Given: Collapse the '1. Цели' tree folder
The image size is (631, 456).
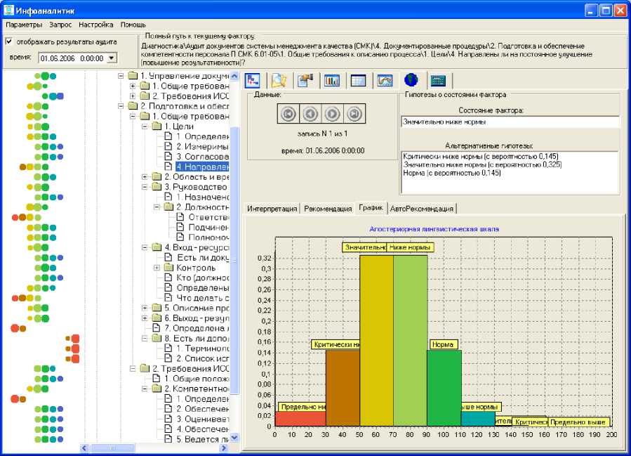Looking at the screenshot, I should (145, 126).
